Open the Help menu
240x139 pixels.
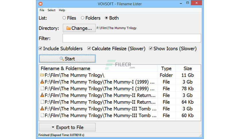click(x=62, y=10)
